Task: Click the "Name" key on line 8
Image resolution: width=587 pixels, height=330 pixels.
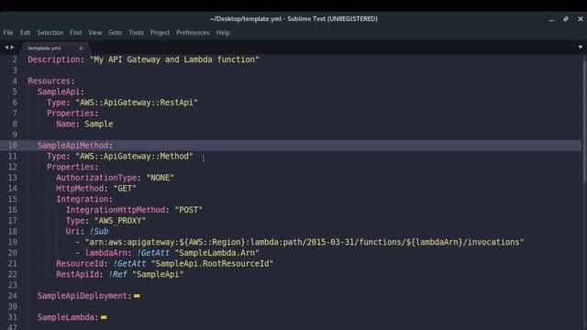Action: click(x=65, y=124)
